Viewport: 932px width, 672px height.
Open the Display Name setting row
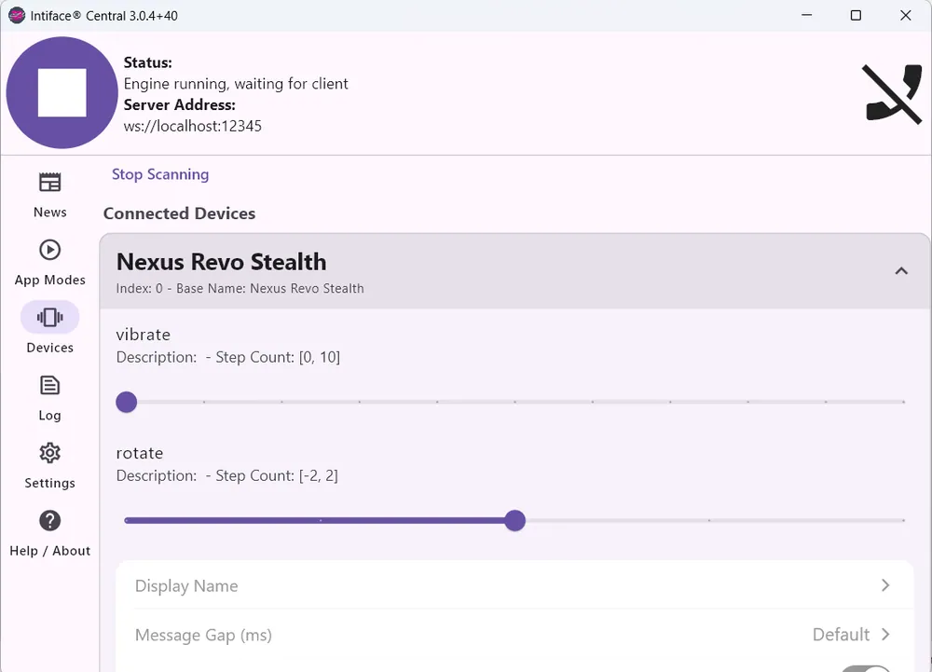[514, 585]
